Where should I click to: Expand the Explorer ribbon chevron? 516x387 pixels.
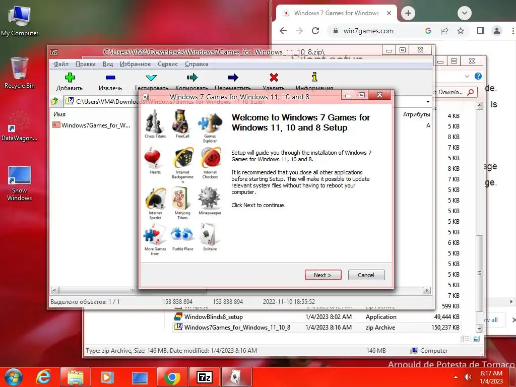click(467, 77)
